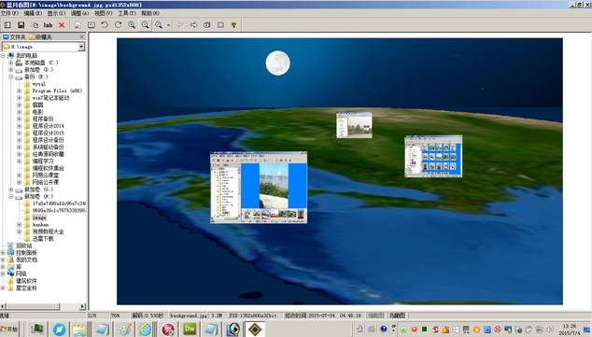592x337 pixels.
Task: Click the diamond viewer app taskbar icon
Action: coord(255,330)
